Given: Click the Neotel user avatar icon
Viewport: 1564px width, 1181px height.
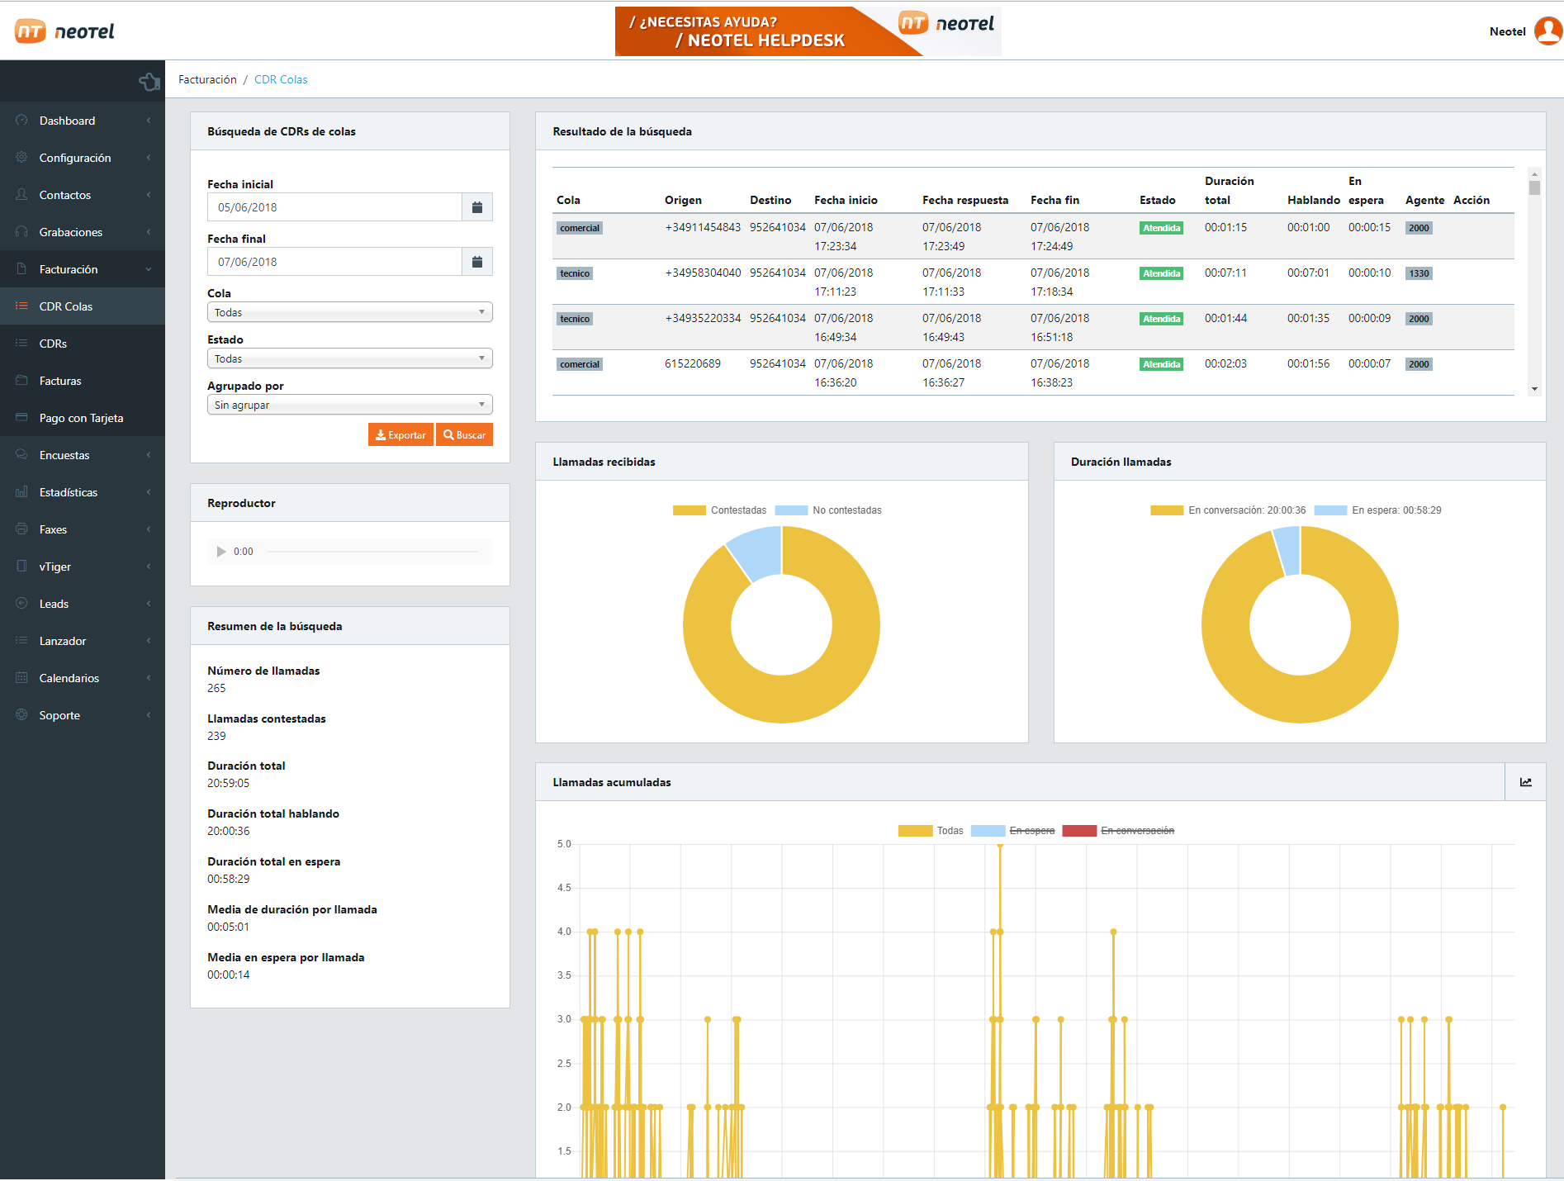Looking at the screenshot, I should [1547, 31].
